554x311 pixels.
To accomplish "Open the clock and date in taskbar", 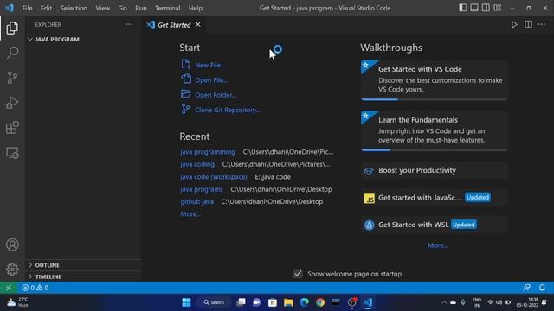I will pyautogui.click(x=527, y=302).
